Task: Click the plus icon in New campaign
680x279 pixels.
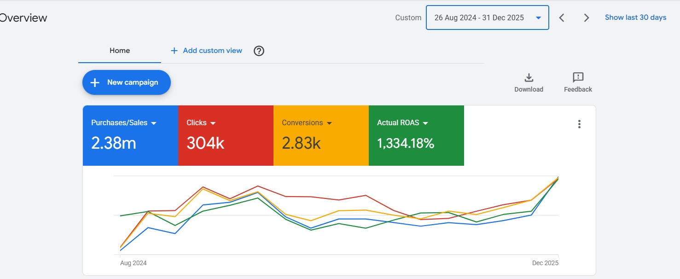Action: tap(95, 82)
